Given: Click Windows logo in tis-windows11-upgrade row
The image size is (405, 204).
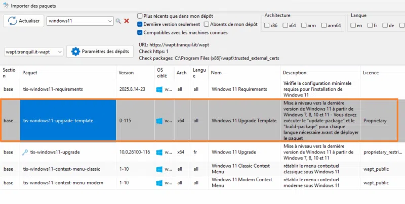Looking at the screenshot, I should coord(159,152).
